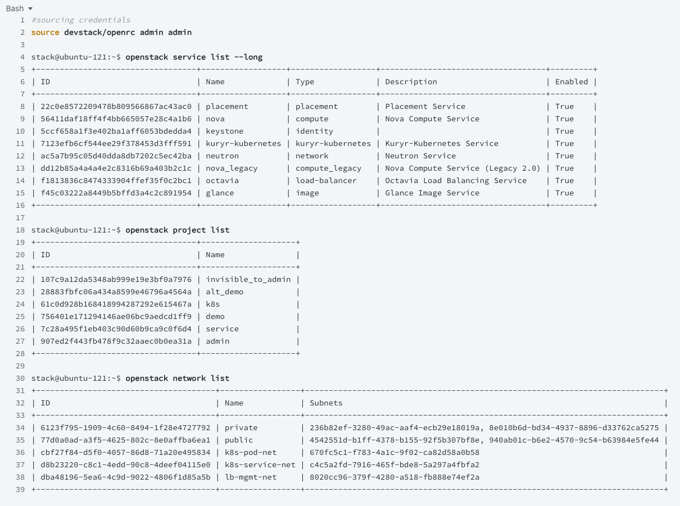
Task: Click the 'invisible_to_admin' project name
Action: click(x=248, y=280)
